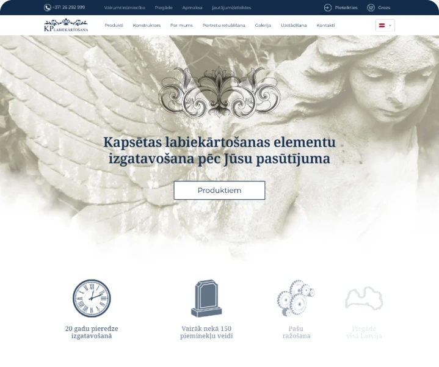The height and width of the screenshot is (367, 439).
Task: Open the Grozs cart link
Action: coord(384,7)
